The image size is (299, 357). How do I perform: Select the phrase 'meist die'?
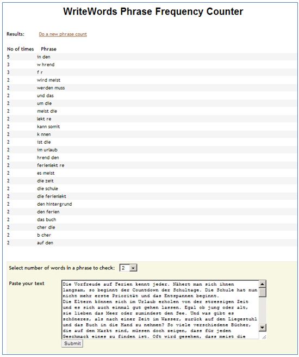47,111
